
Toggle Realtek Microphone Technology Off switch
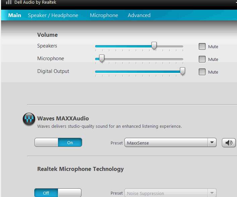coord(58,193)
